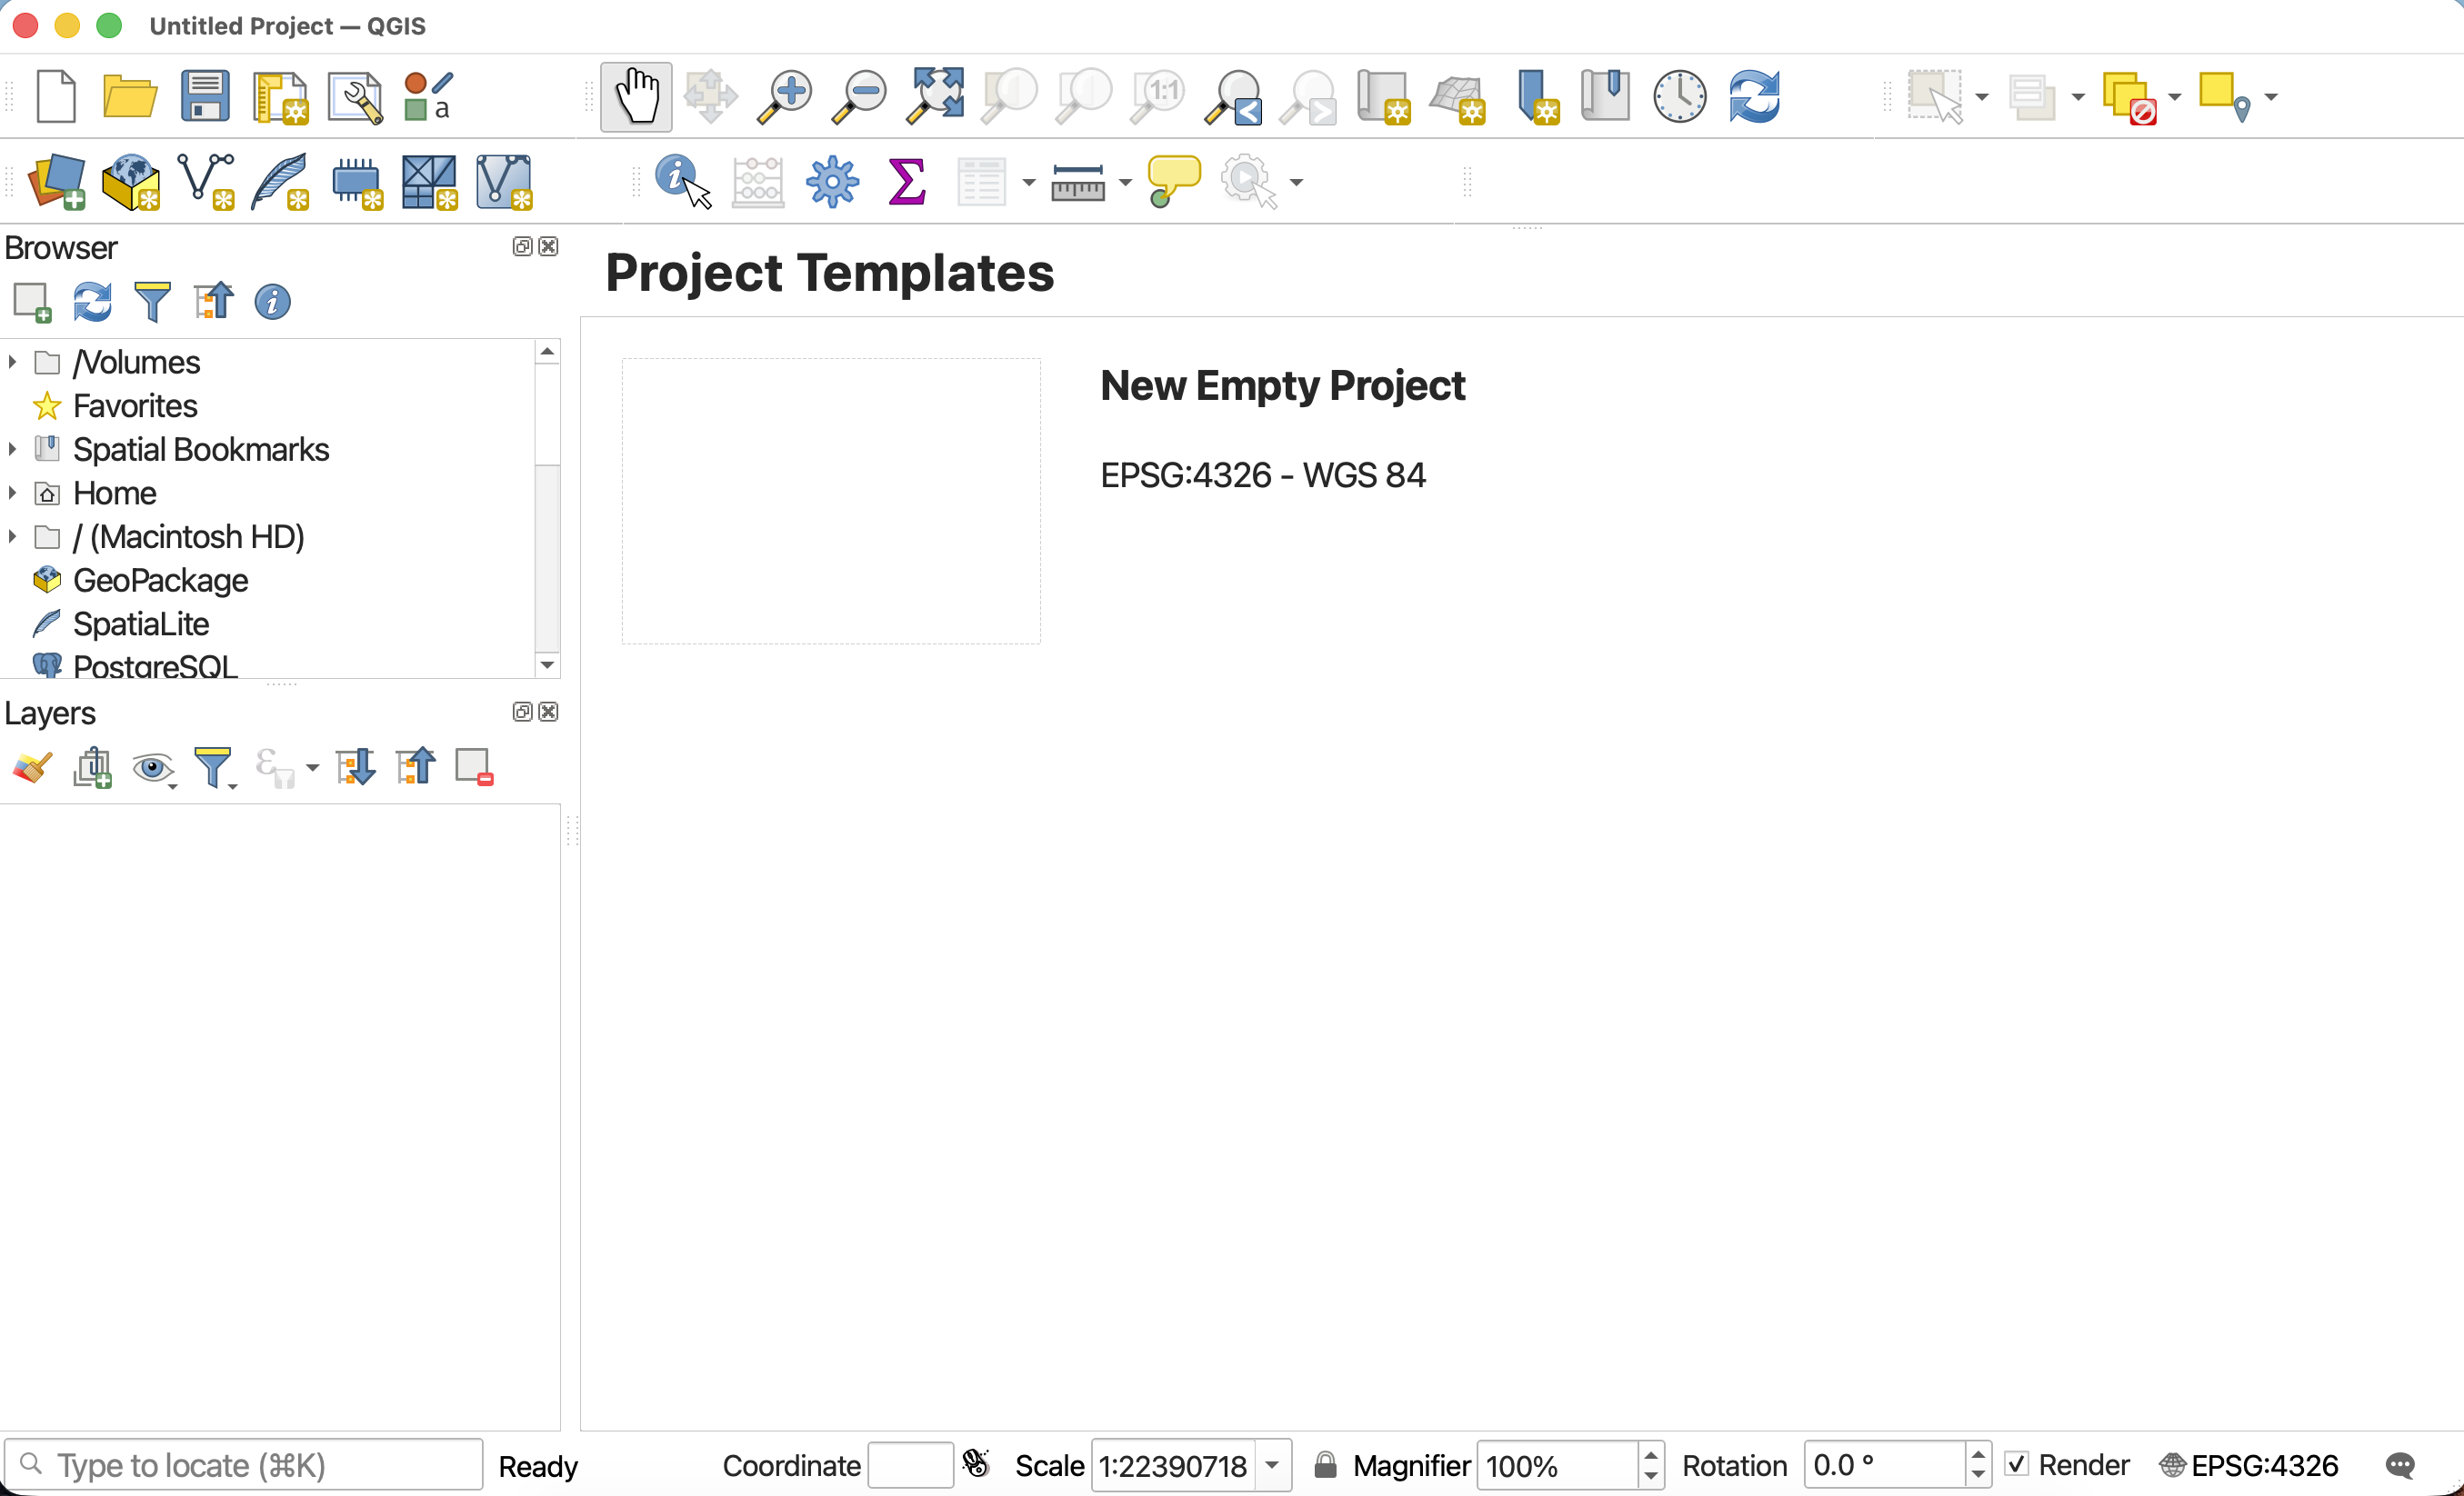Open Temporal Controller clock icon
This screenshot has width=2464, height=1496.
pos(1680,97)
